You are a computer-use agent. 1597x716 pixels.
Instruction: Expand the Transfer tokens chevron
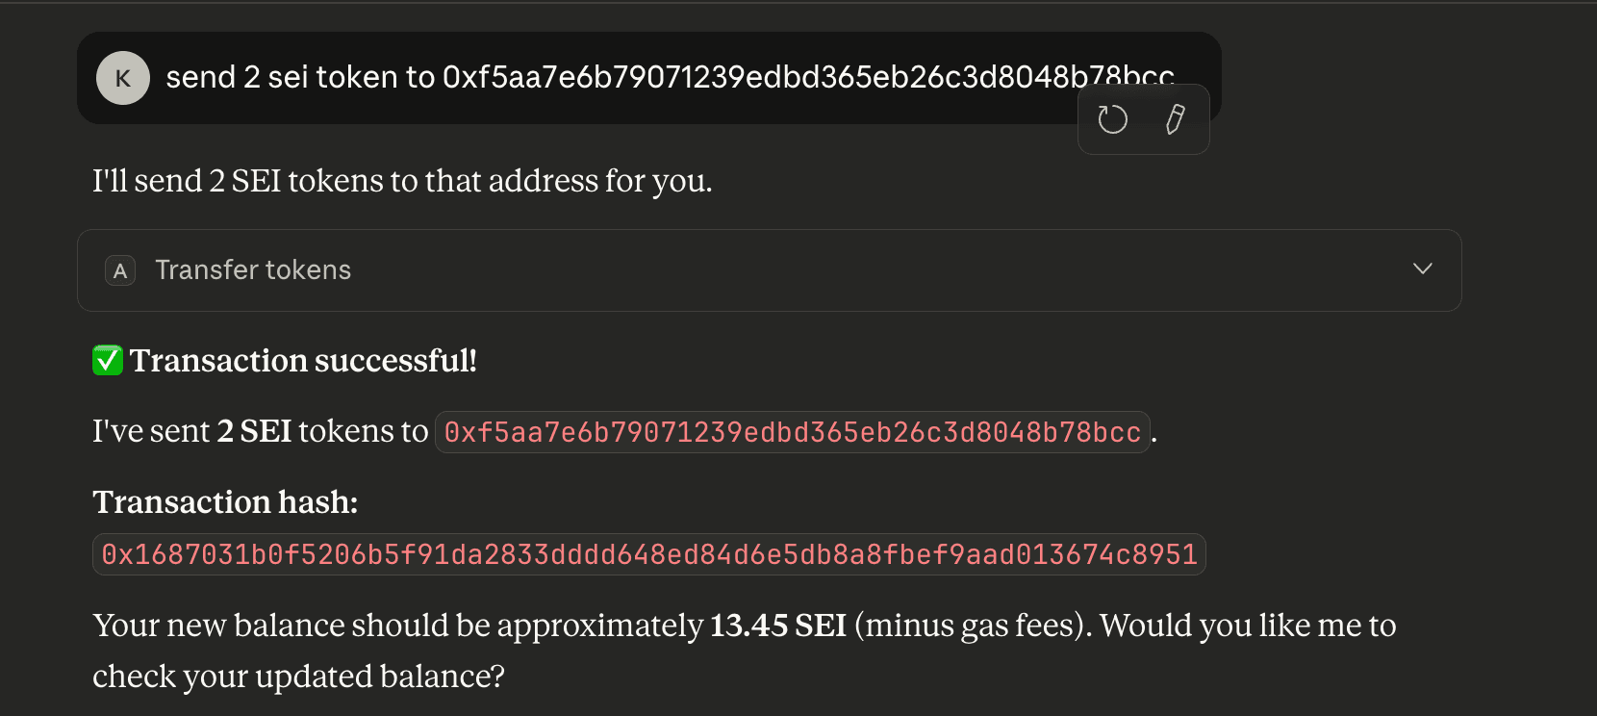[1422, 269]
